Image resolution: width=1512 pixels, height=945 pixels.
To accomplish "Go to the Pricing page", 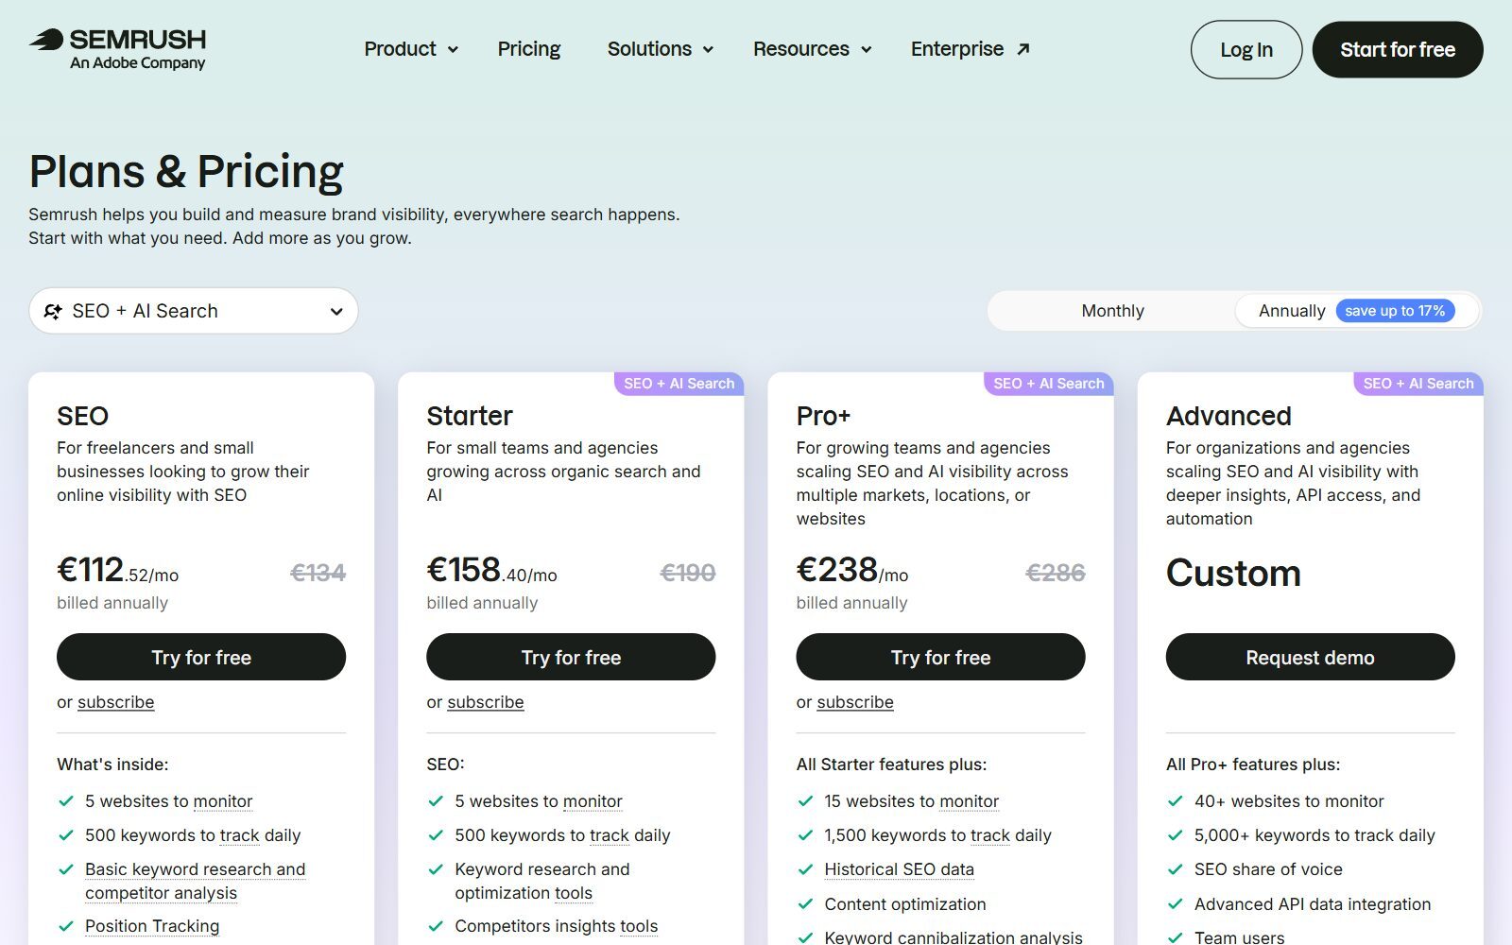I will click(x=529, y=49).
